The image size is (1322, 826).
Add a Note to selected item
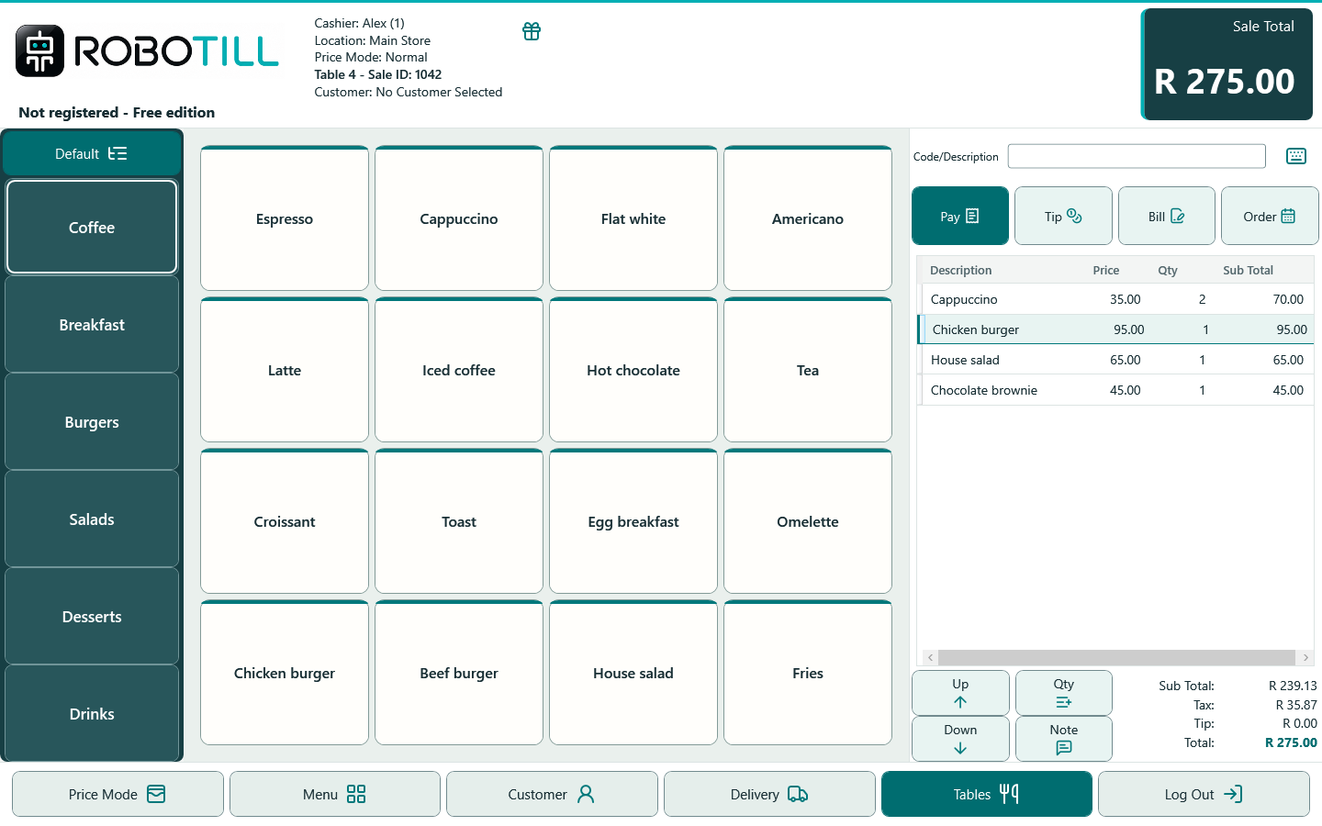point(1064,739)
